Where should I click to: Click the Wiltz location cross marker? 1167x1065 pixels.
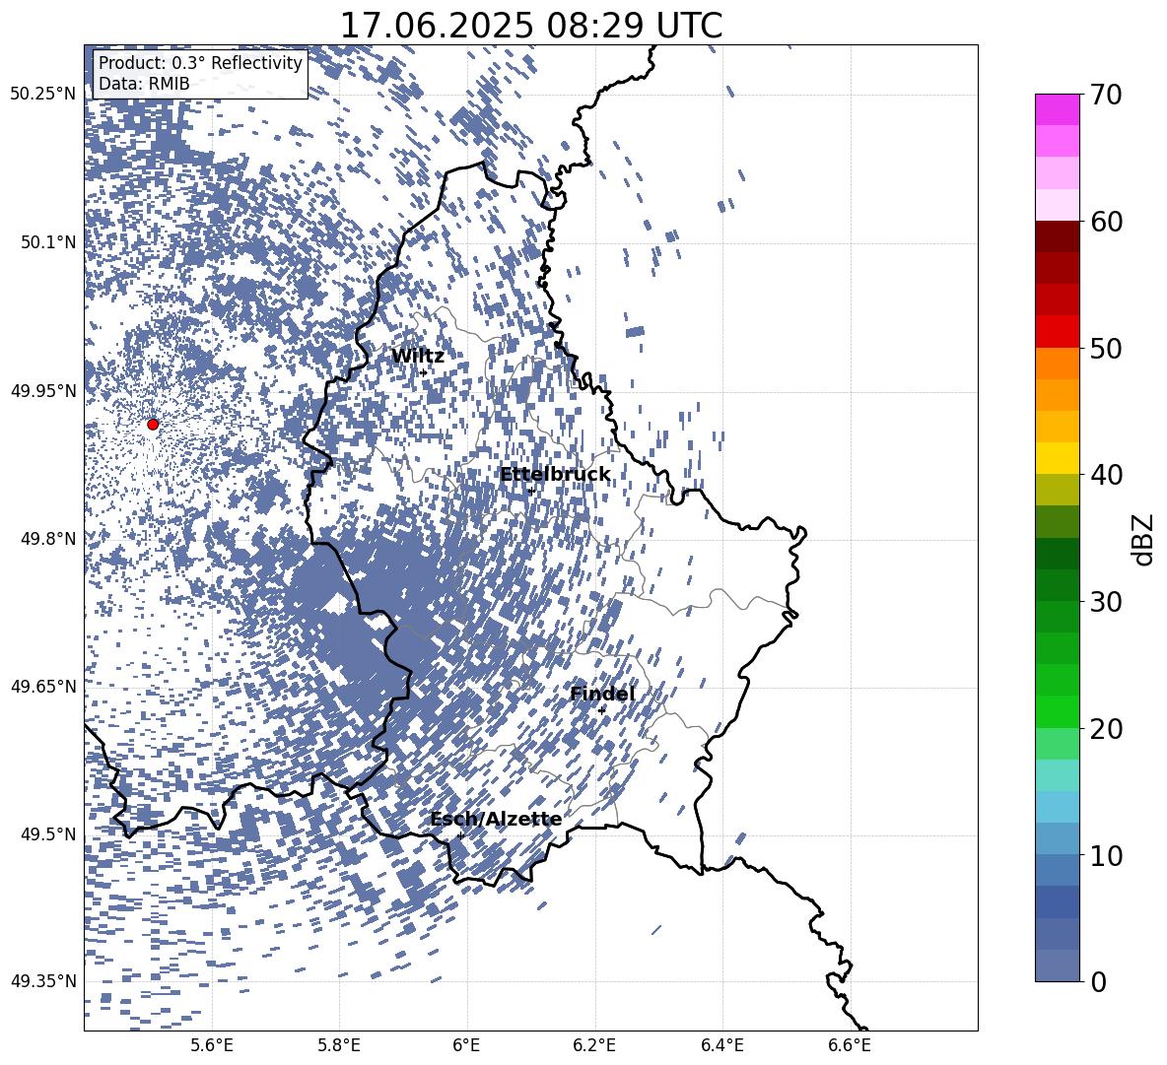point(424,373)
